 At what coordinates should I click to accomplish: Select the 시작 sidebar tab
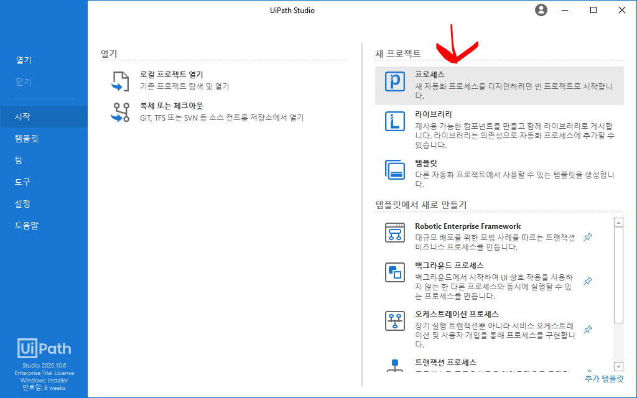click(44, 116)
